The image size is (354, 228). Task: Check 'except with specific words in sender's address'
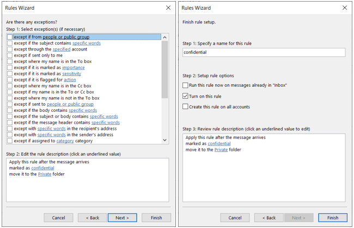click(10, 135)
